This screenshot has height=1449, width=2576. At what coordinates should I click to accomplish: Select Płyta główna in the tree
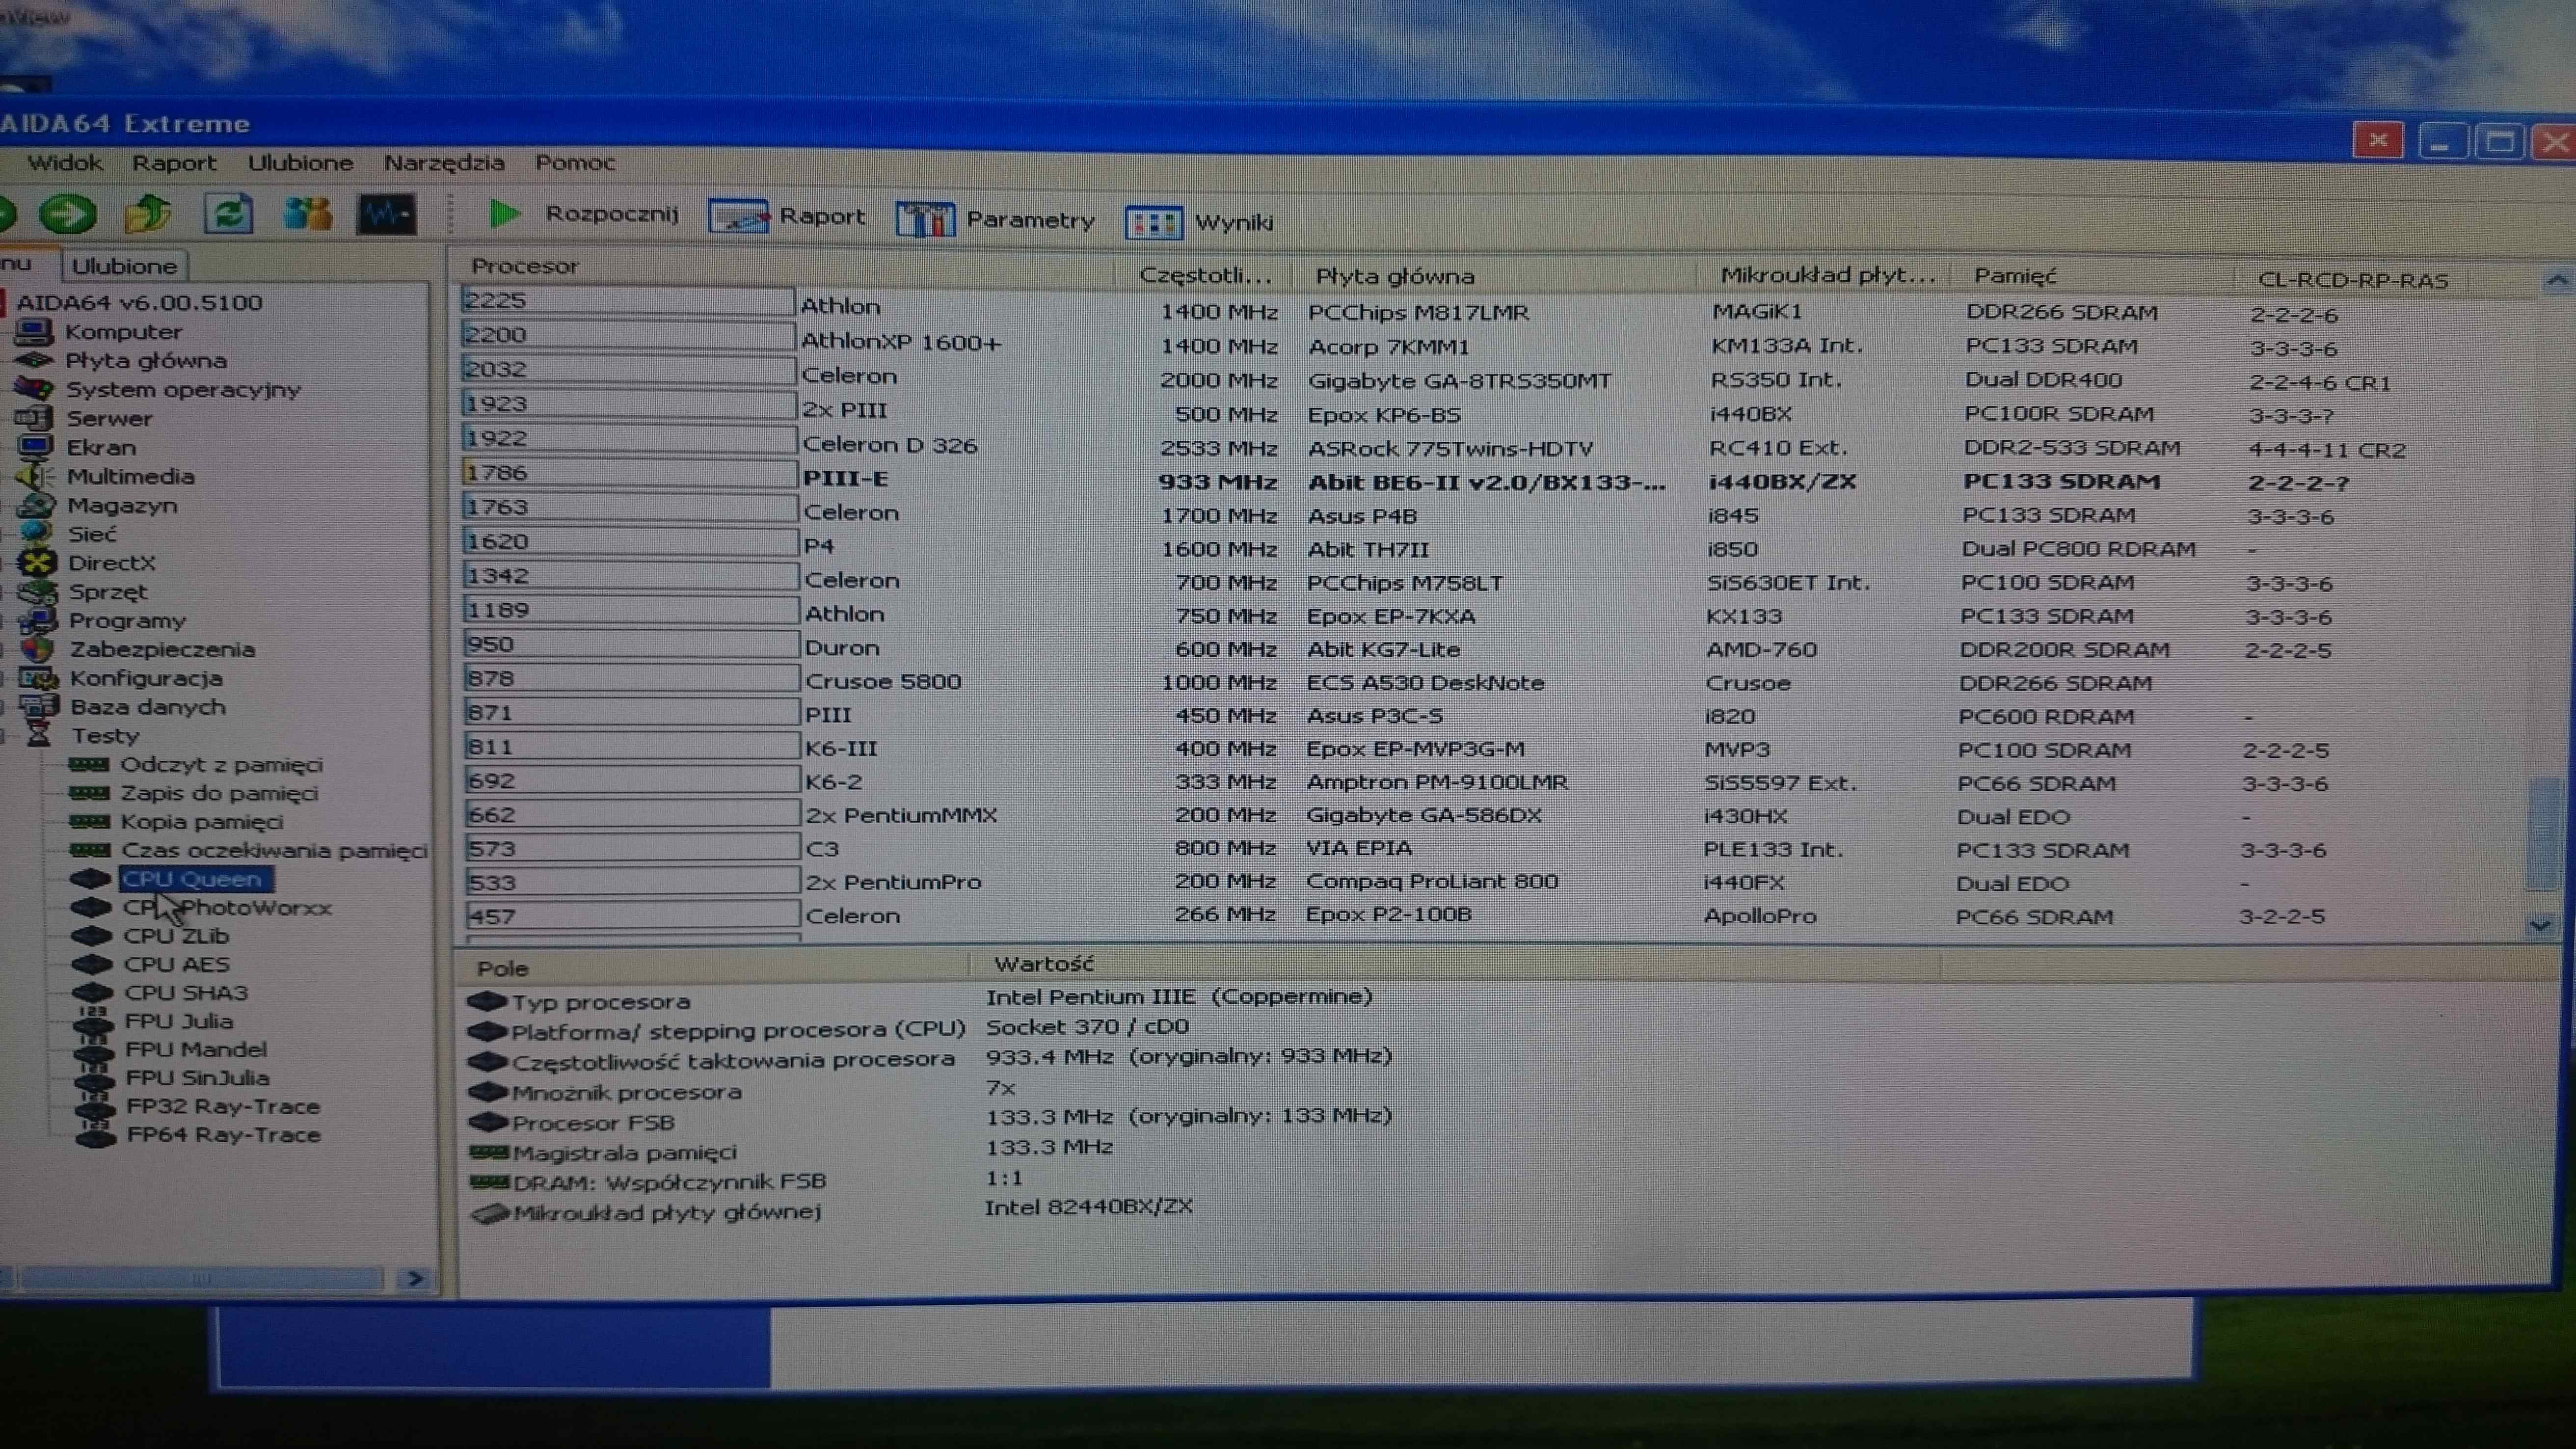[146, 360]
